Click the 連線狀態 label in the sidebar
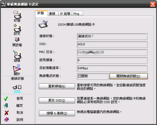The width and height of the screenshot is (157, 125). [x=17, y=79]
